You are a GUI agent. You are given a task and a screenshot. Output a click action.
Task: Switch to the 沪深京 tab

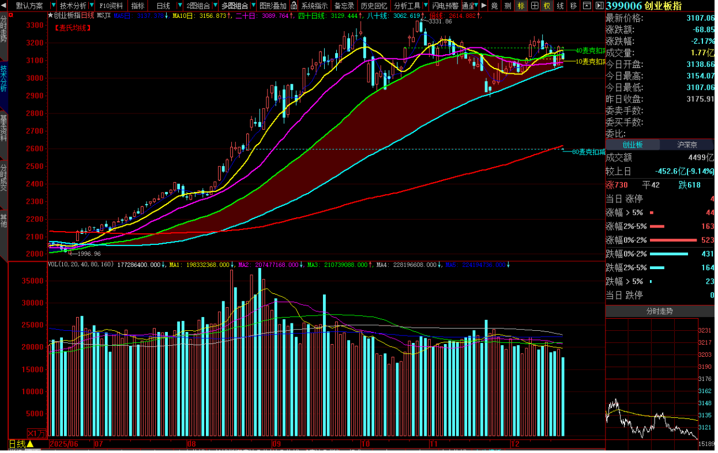tap(687, 145)
